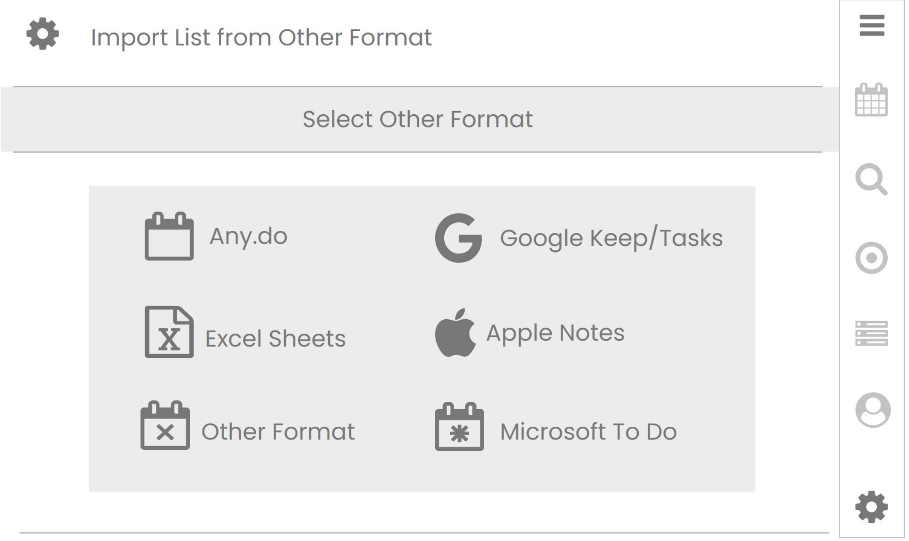Viewport: 909px width, 541px height.
Task: Select the target focus icon in sidebar
Action: (871, 258)
